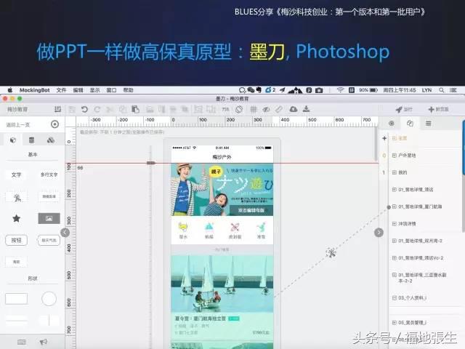Switch to the pages tab in right panel
The width and height of the screenshot is (465, 349).
[410, 124]
